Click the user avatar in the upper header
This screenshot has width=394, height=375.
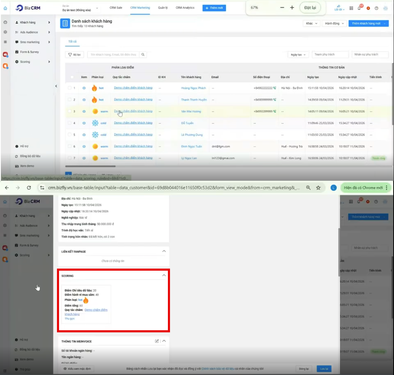pyautogui.click(x=386, y=8)
